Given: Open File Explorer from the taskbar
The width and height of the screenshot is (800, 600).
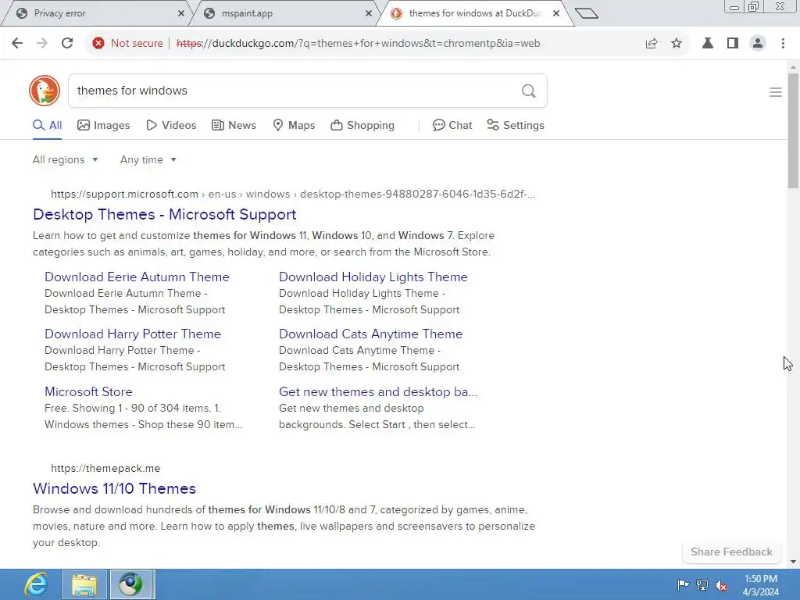Looking at the screenshot, I should point(84,584).
